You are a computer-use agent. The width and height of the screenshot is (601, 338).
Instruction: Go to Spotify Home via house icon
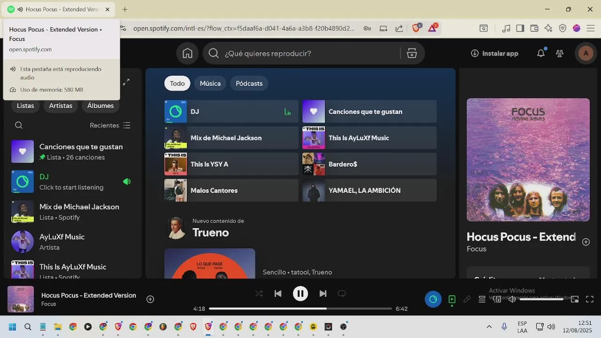pos(187,54)
